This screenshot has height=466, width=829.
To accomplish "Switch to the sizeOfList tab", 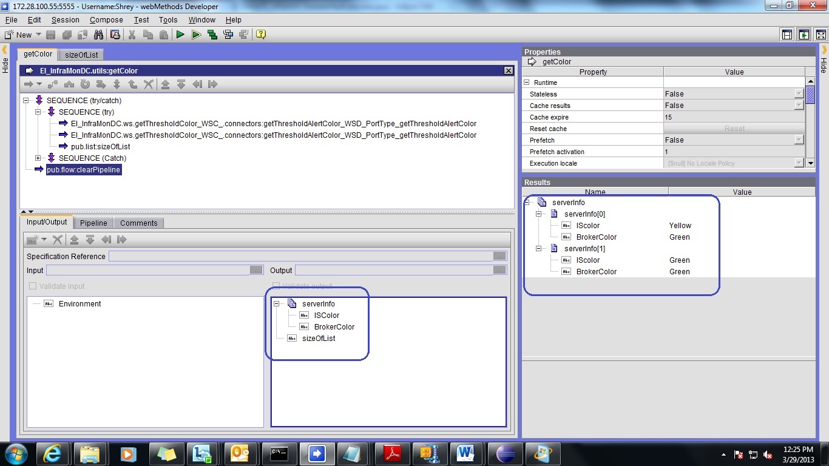I will click(x=81, y=55).
